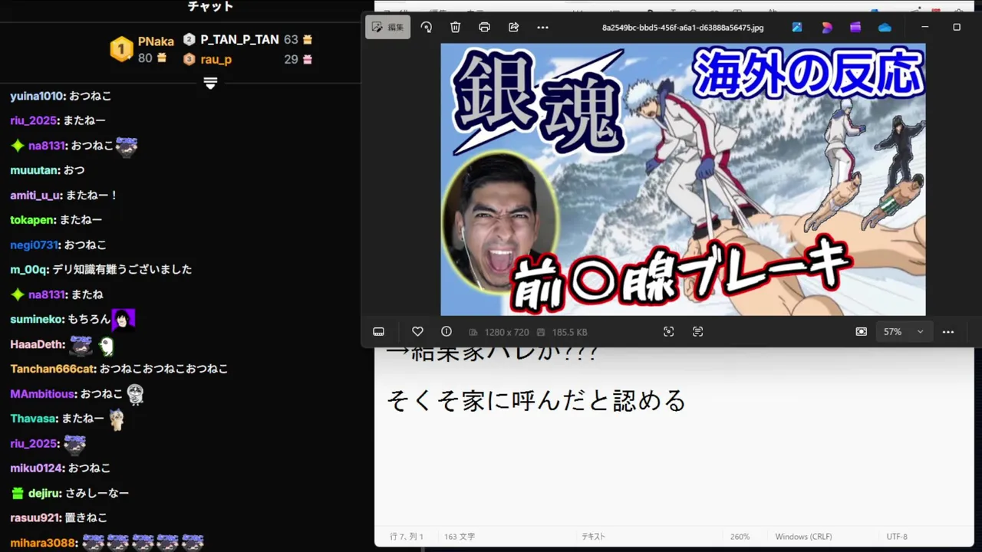
Task: Click the gold rank 1 badge
Action: pyautogui.click(x=121, y=49)
